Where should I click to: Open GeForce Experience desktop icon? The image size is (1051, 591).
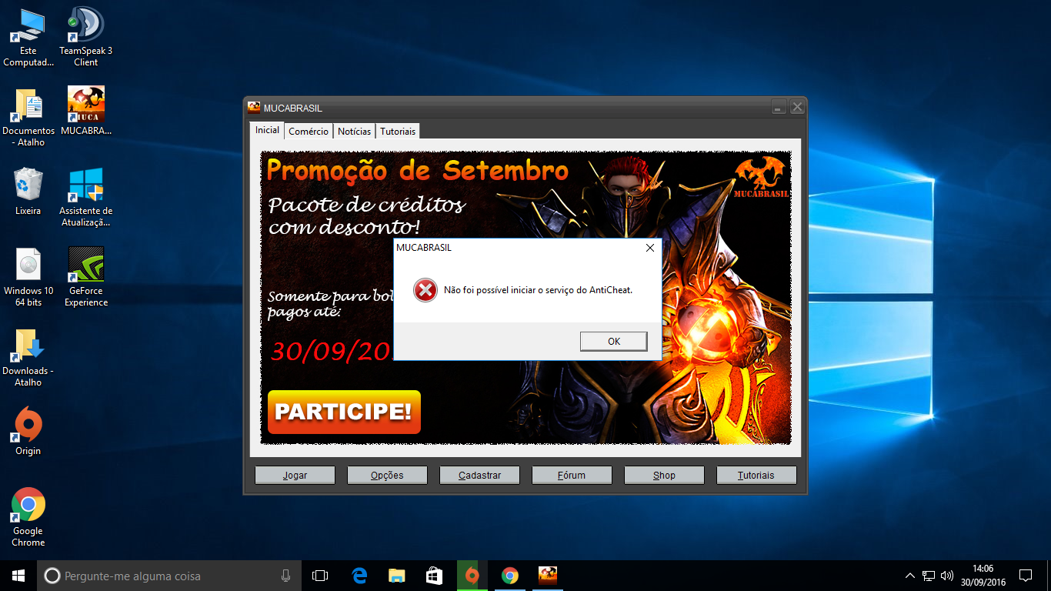click(x=86, y=265)
